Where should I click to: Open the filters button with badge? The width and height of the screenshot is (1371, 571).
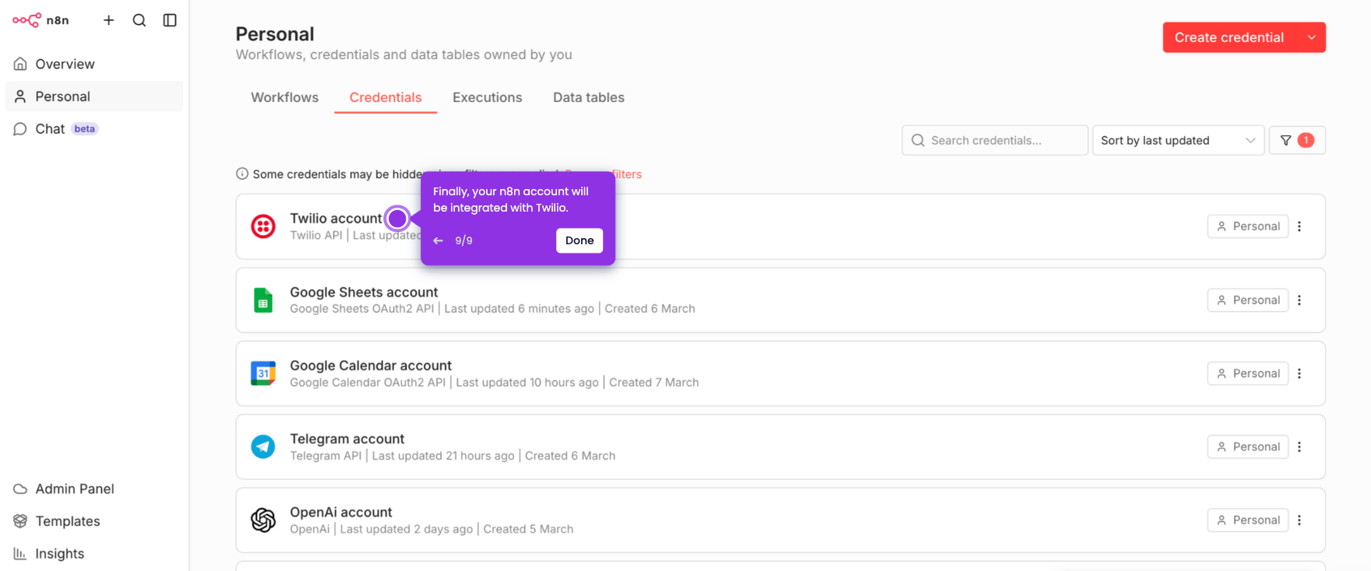1297,140
